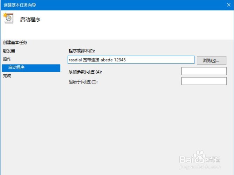This screenshot has width=234, height=175.
Task: Select 创建基本任务 step in sidebar
Action: point(15,43)
